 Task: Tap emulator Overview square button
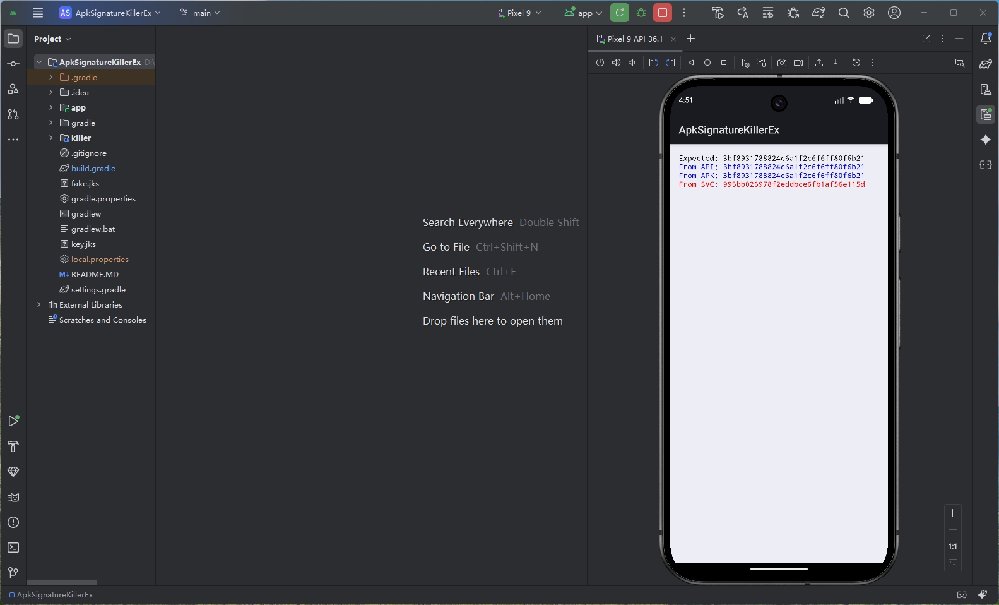pyautogui.click(x=724, y=63)
